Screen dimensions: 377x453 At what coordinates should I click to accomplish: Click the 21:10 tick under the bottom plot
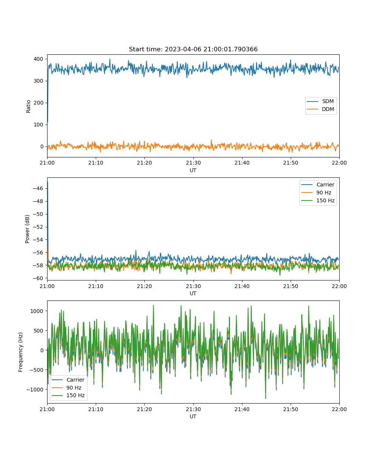pyautogui.click(x=96, y=409)
